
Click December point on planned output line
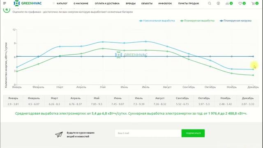coord(253,75)
